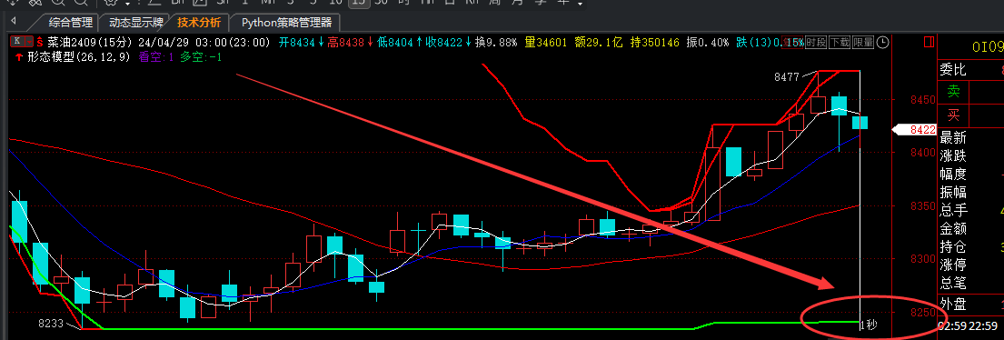Click the 8300 price axis label
1004x340 pixels.
click(923, 259)
